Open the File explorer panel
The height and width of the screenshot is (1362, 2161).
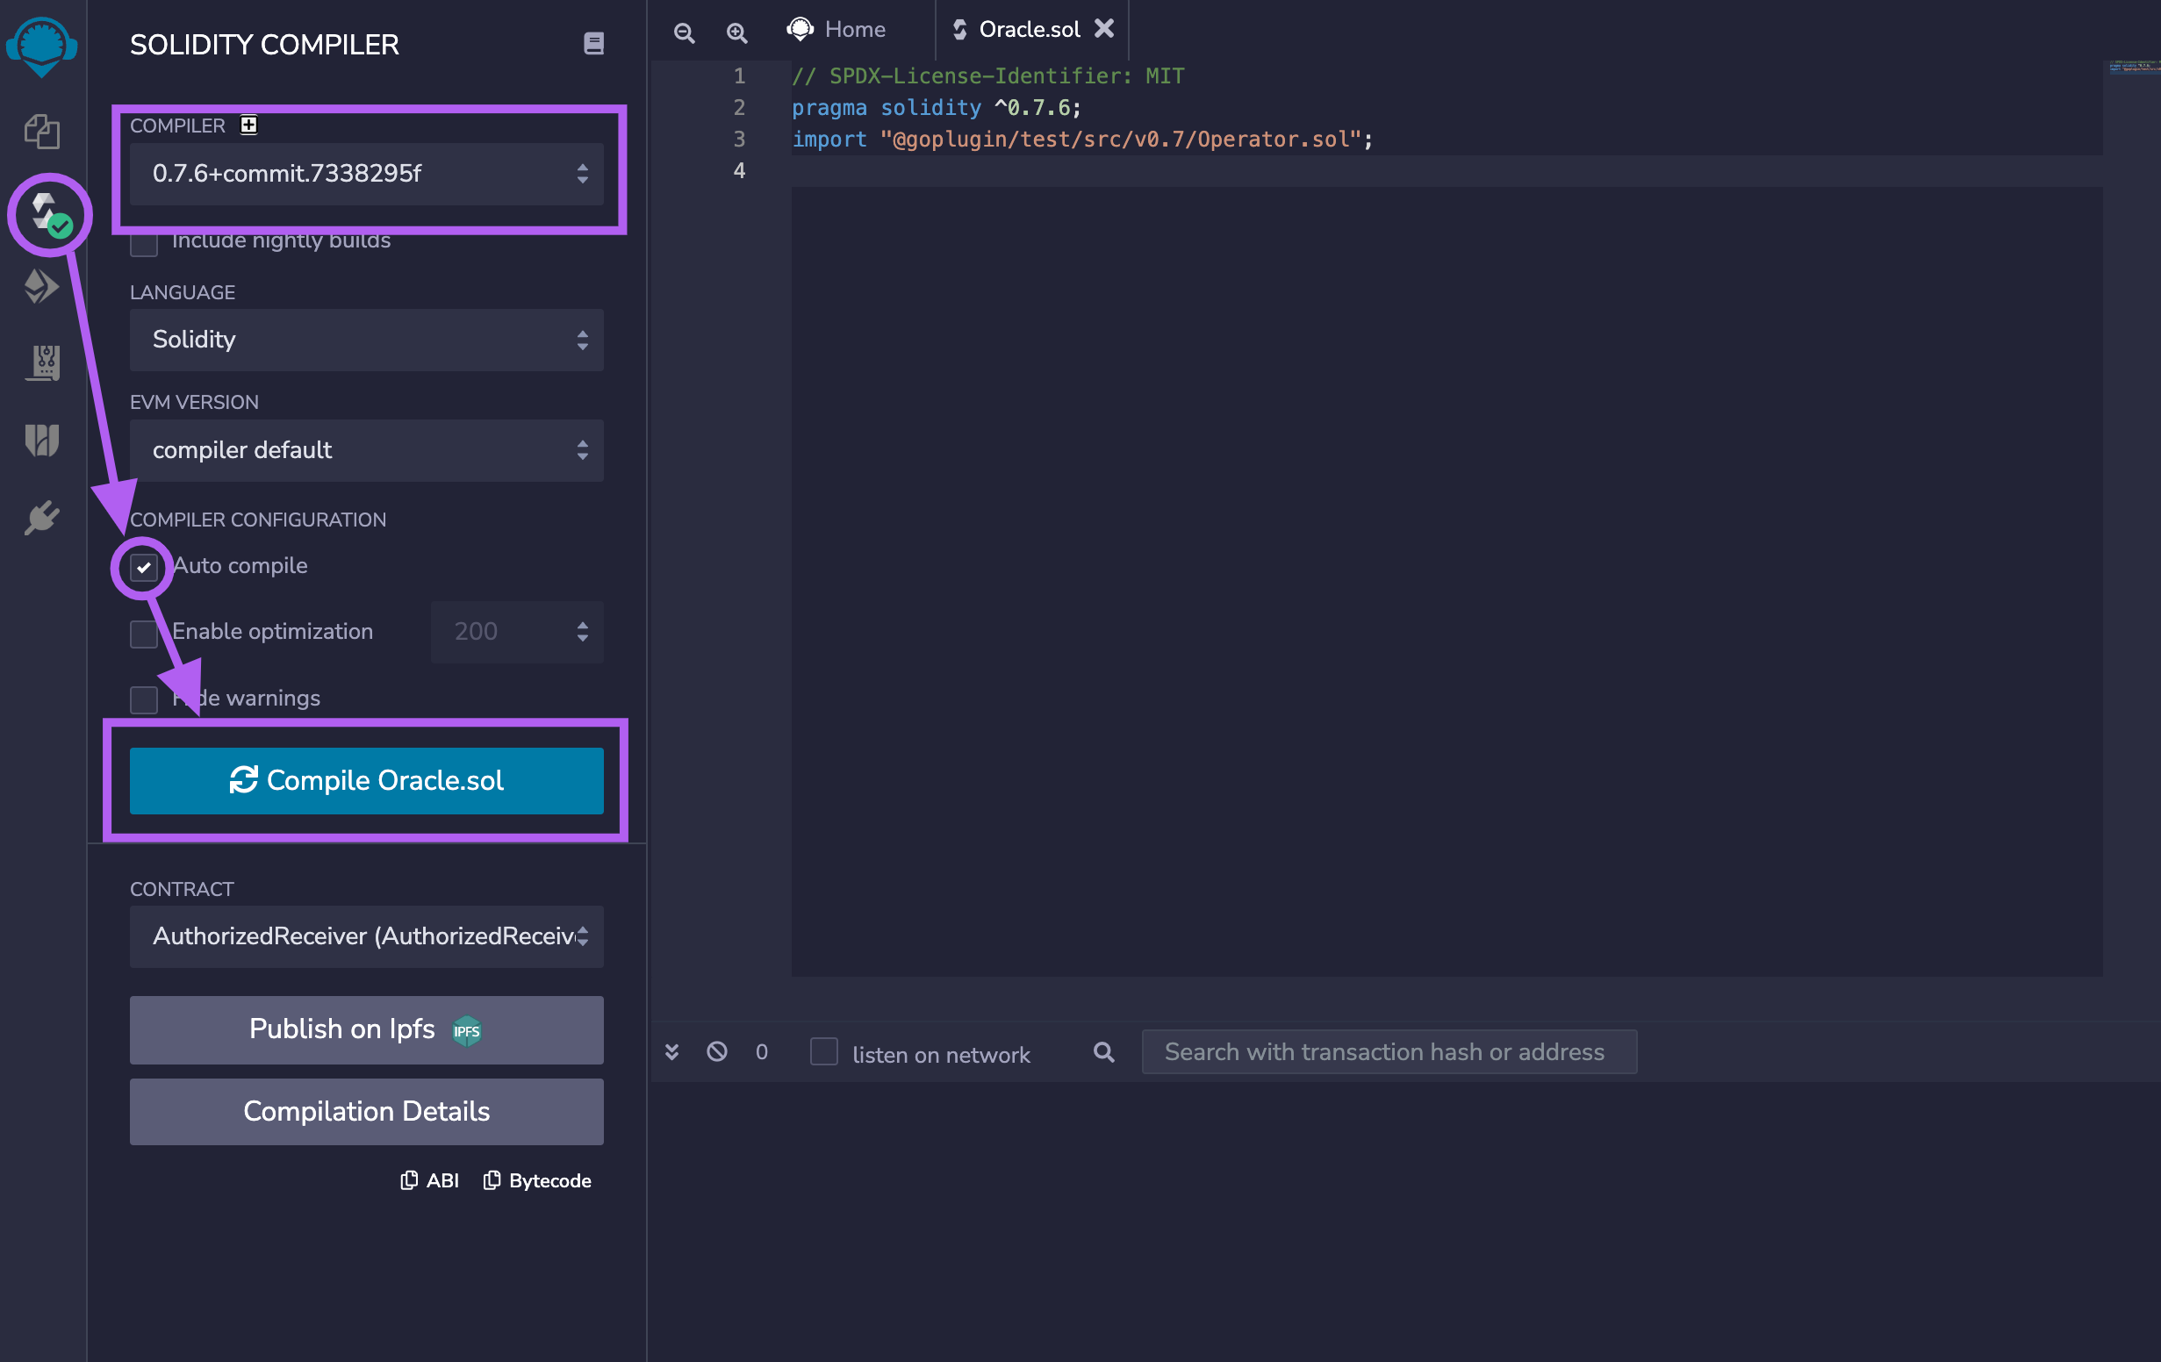[x=41, y=131]
